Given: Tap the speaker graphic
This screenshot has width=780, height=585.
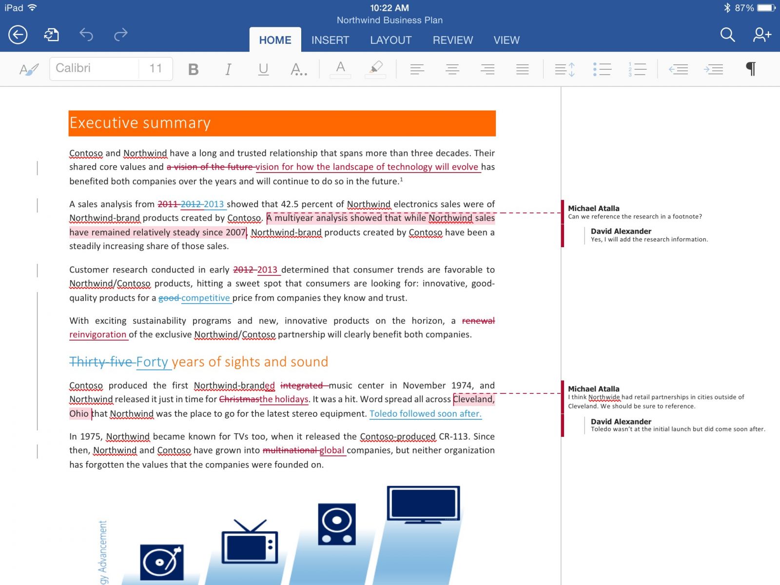Looking at the screenshot, I should click(x=336, y=525).
